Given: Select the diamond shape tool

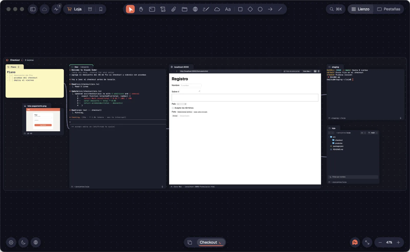Looking at the screenshot, I should [x=250, y=9].
